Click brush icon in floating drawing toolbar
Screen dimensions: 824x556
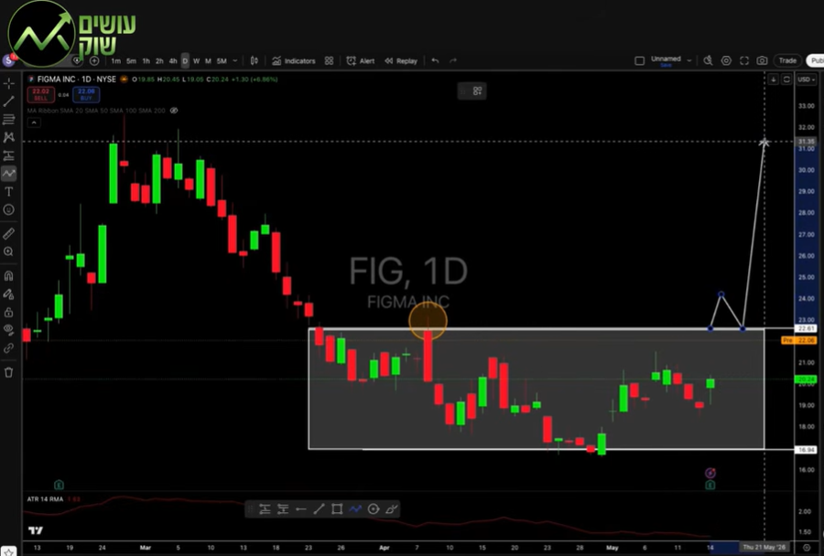click(x=392, y=509)
